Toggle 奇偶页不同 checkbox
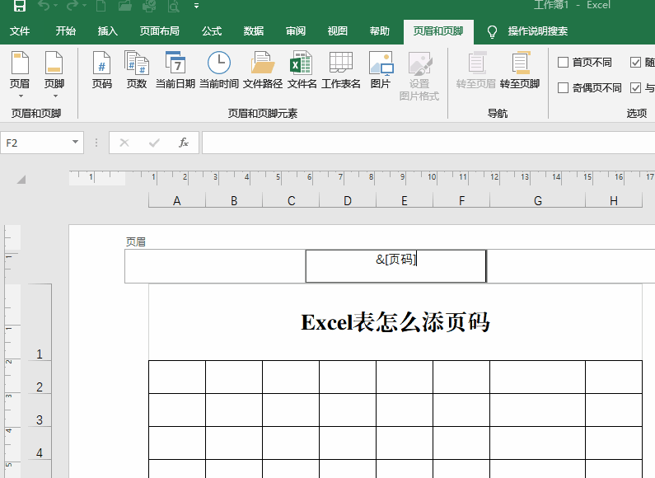The height and width of the screenshot is (478, 655). 563,87
